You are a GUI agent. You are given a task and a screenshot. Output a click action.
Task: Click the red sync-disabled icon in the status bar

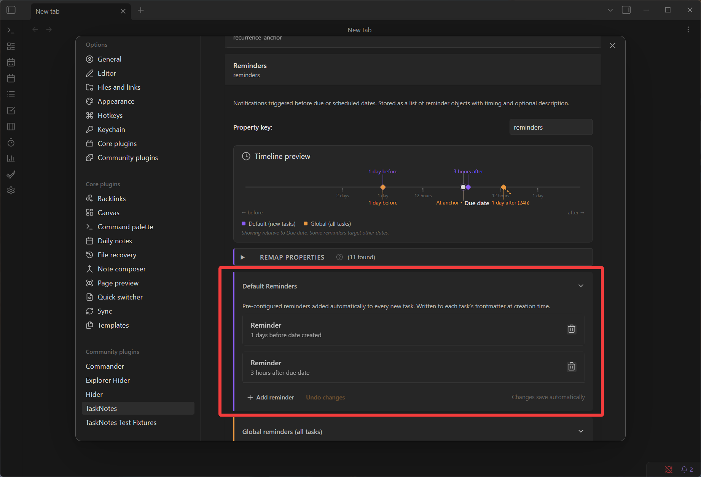[669, 469]
